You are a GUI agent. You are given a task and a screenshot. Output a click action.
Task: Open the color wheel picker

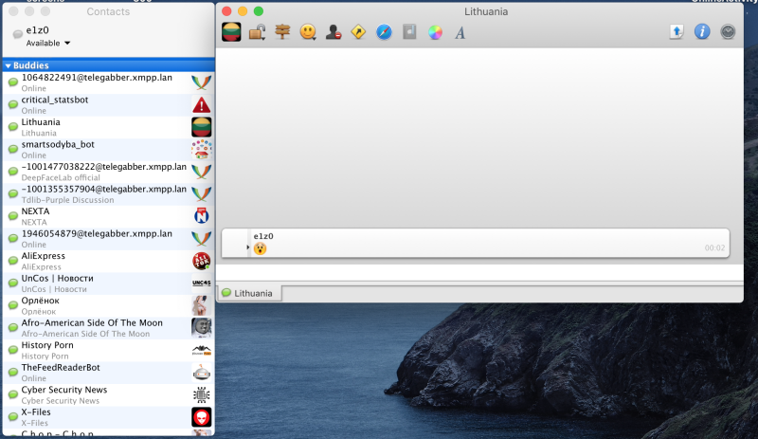click(435, 32)
